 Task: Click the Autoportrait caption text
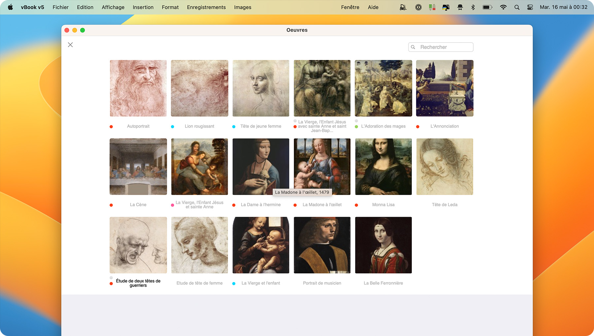(x=138, y=126)
